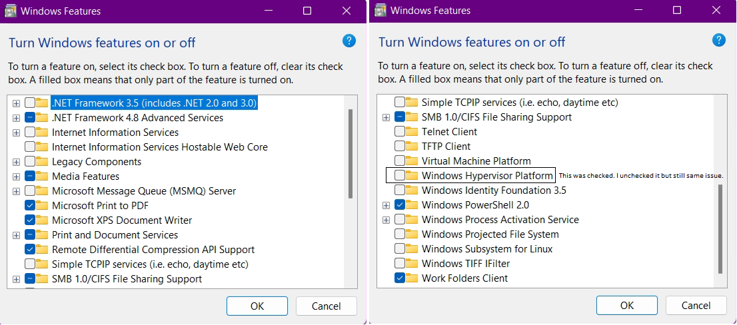
Task: Click the folder icon next to Windows Identity Foundation 3.5
Action: [412, 190]
